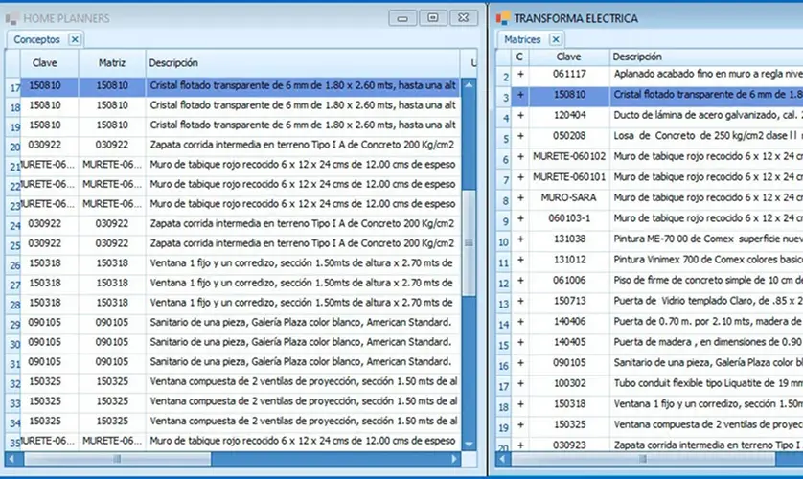Expand the plus next to clave 131038

click(x=520, y=239)
